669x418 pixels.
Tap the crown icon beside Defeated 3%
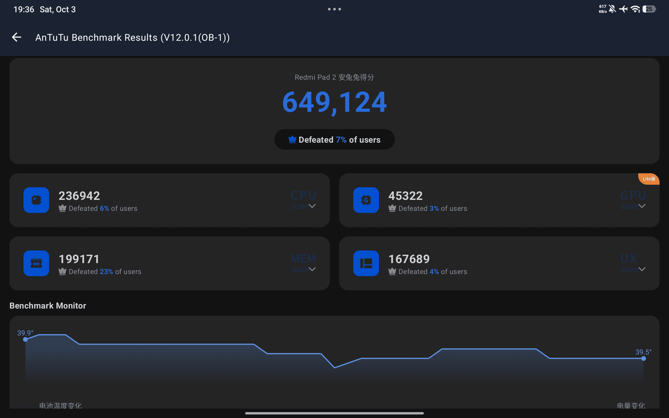coord(392,208)
